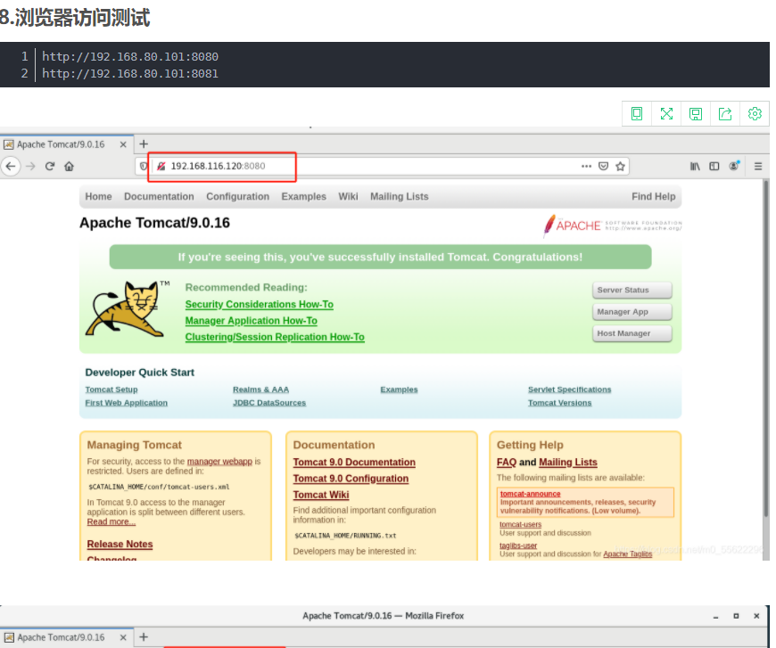Toggle the sidebar view icon

tap(714, 166)
